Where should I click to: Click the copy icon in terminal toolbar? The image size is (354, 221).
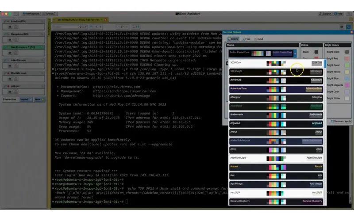(x=118, y=27)
